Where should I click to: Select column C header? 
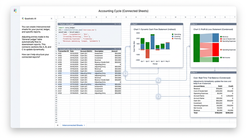pyautogui.click(x=86, y=17)
